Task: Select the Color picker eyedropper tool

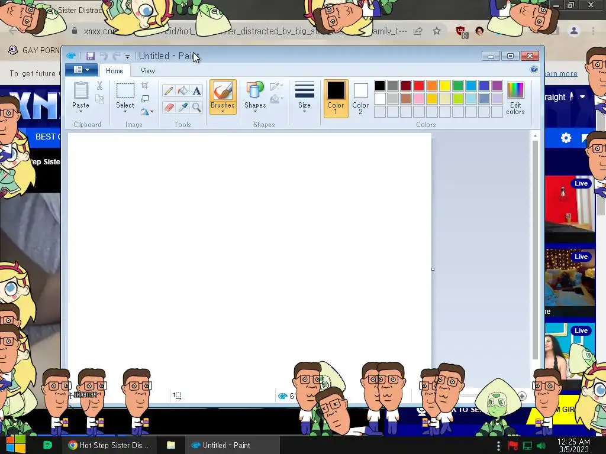Action: click(x=182, y=107)
